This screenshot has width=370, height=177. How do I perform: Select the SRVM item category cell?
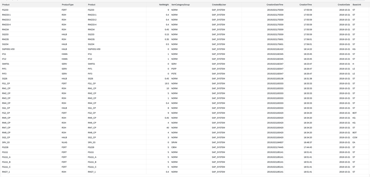(174, 142)
